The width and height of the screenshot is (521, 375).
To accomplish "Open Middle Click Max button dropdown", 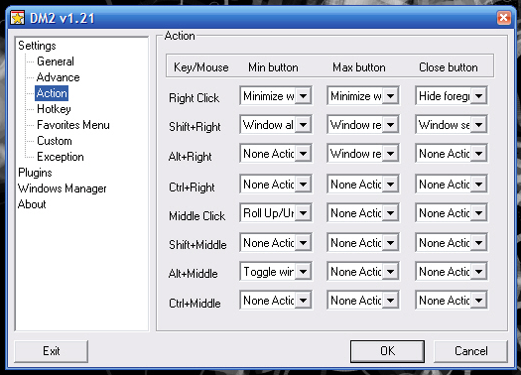I will (390, 213).
